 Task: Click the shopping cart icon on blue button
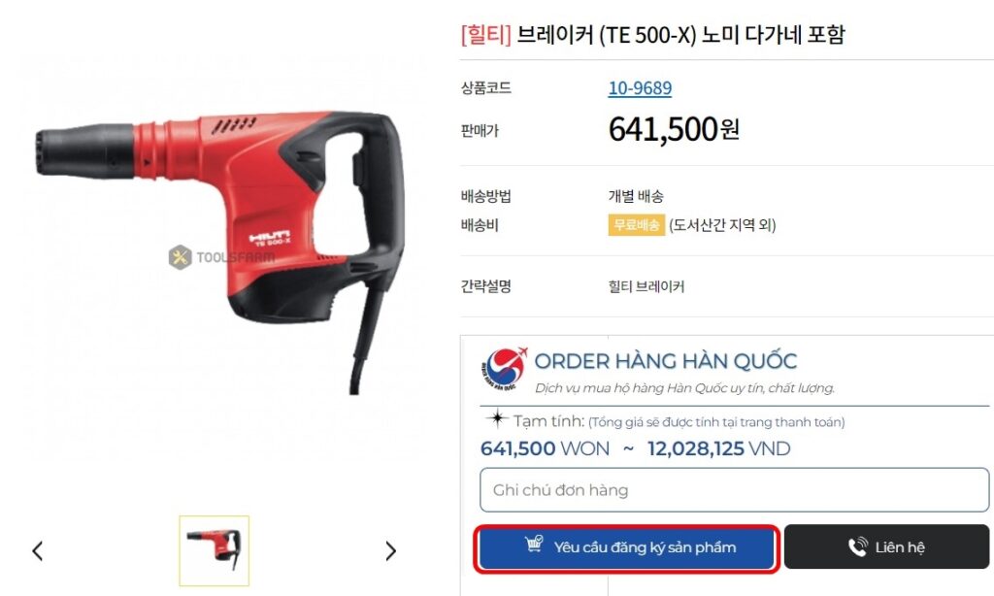[534, 544]
